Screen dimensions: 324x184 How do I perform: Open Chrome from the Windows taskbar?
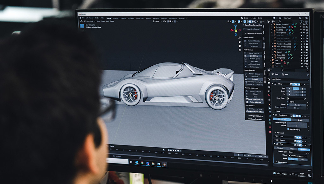(x=142, y=163)
